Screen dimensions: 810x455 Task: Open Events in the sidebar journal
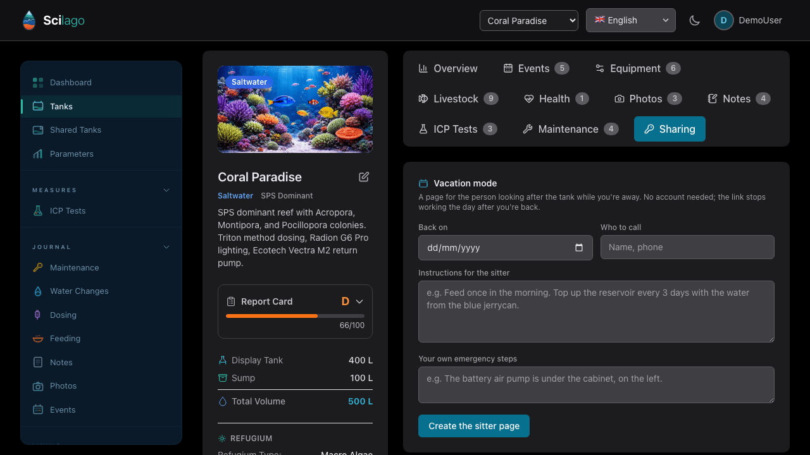101,410
